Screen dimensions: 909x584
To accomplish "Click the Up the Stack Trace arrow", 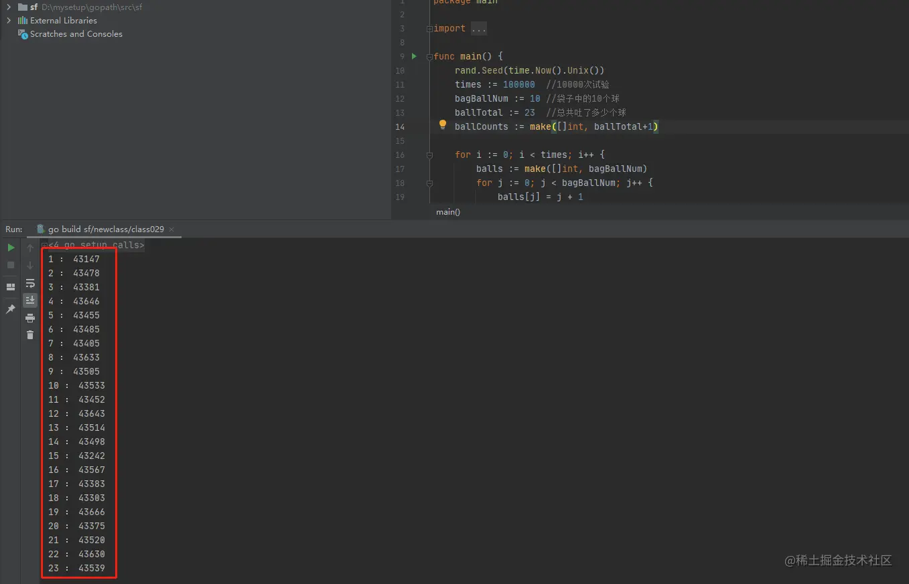I will click(30, 248).
